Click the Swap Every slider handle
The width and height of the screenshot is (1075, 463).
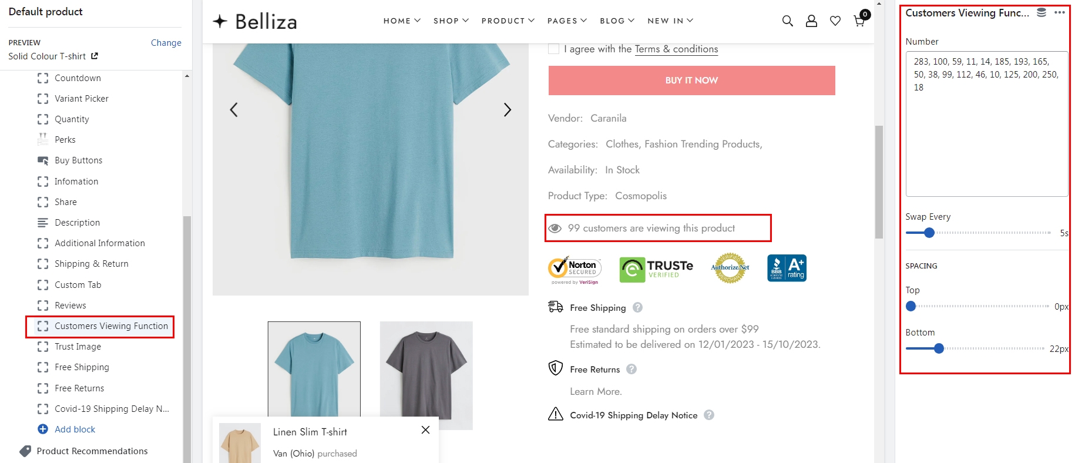click(x=929, y=233)
